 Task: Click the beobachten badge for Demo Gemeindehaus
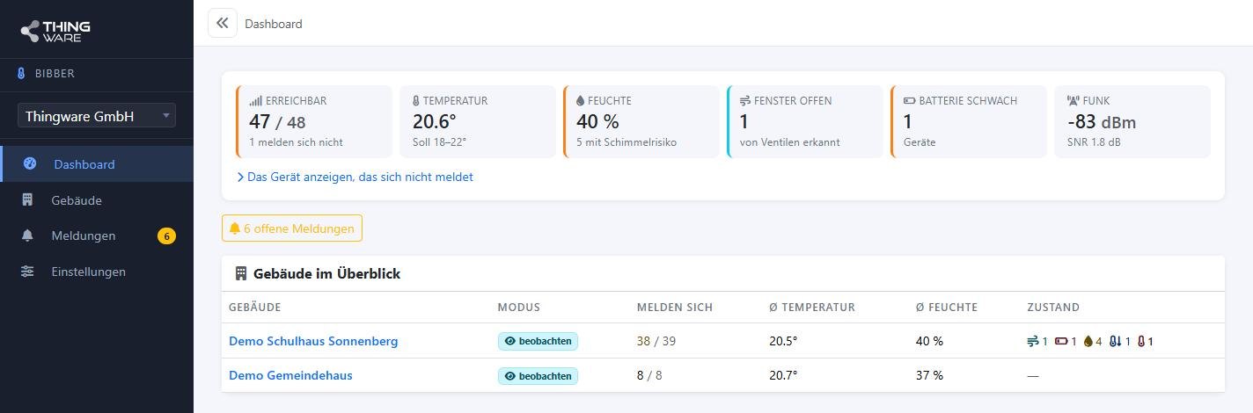538,376
